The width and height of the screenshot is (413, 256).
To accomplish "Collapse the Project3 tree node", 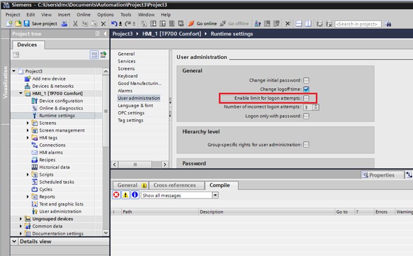I will pos(14,71).
